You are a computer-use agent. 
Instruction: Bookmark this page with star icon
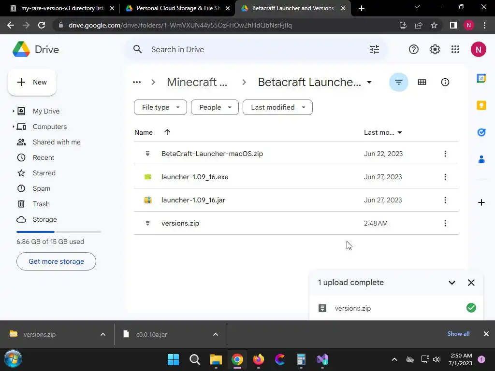(x=434, y=25)
